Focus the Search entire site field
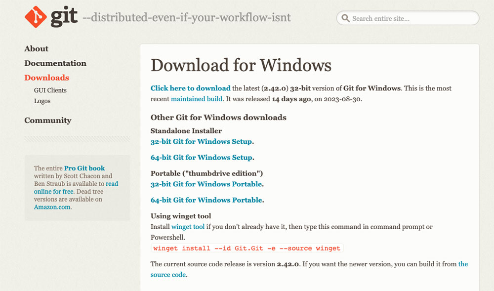This screenshot has width=494, height=291. pos(408,18)
